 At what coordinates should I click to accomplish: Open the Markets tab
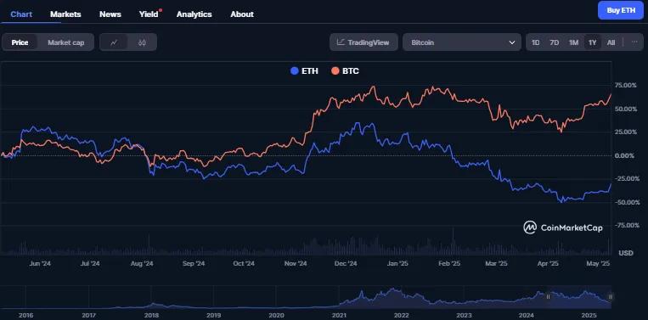coord(65,14)
